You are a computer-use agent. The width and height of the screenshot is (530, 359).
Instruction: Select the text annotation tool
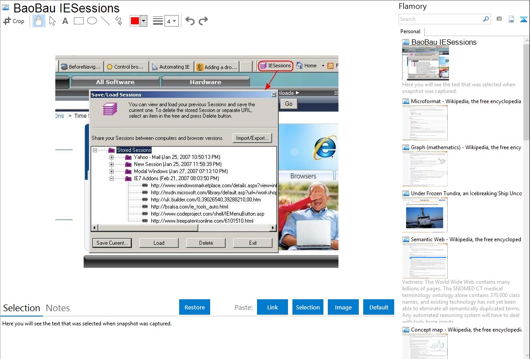pos(65,21)
